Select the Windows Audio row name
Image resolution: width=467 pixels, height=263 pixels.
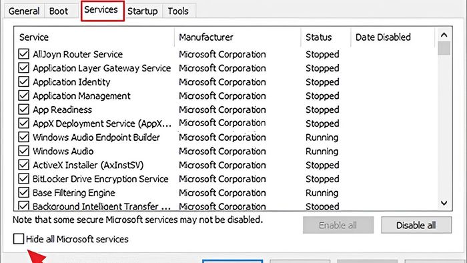(x=63, y=151)
